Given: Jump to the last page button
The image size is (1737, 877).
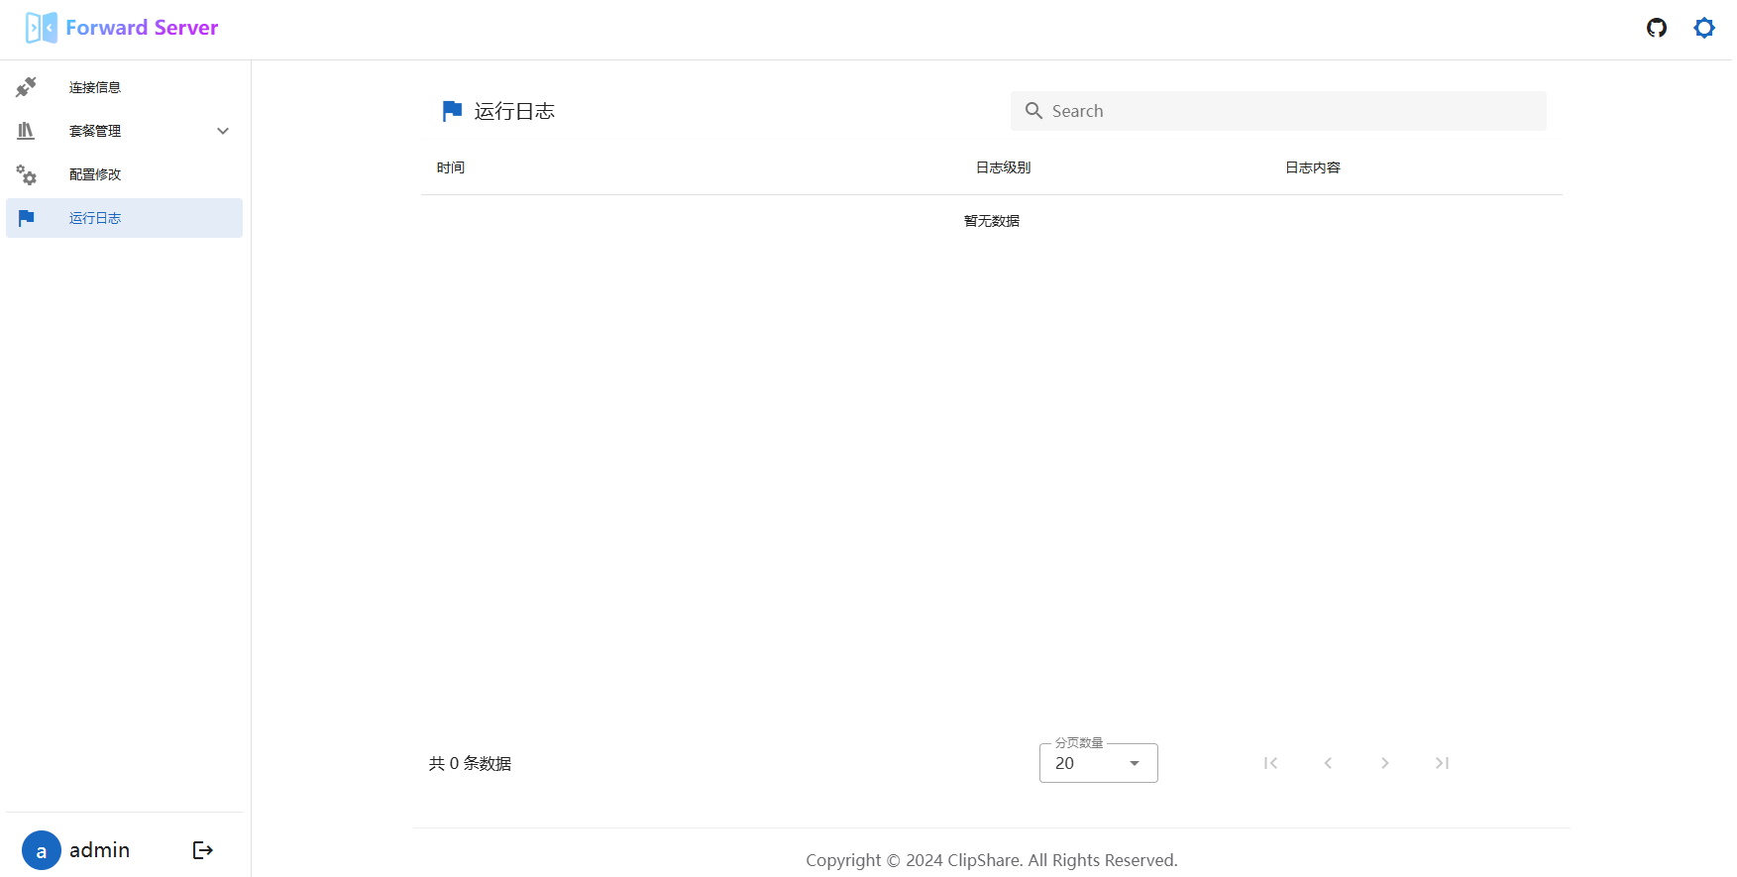Looking at the screenshot, I should (x=1442, y=763).
